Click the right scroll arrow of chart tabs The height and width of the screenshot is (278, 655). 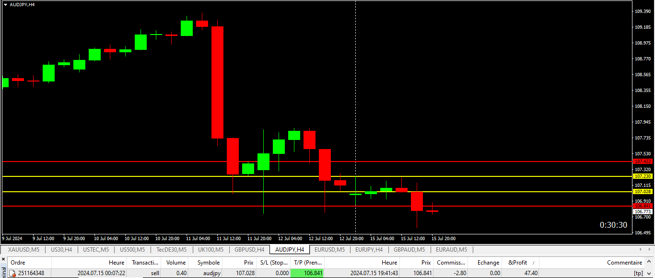tap(649, 250)
